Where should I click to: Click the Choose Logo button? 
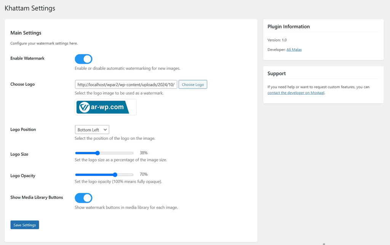coord(193,85)
